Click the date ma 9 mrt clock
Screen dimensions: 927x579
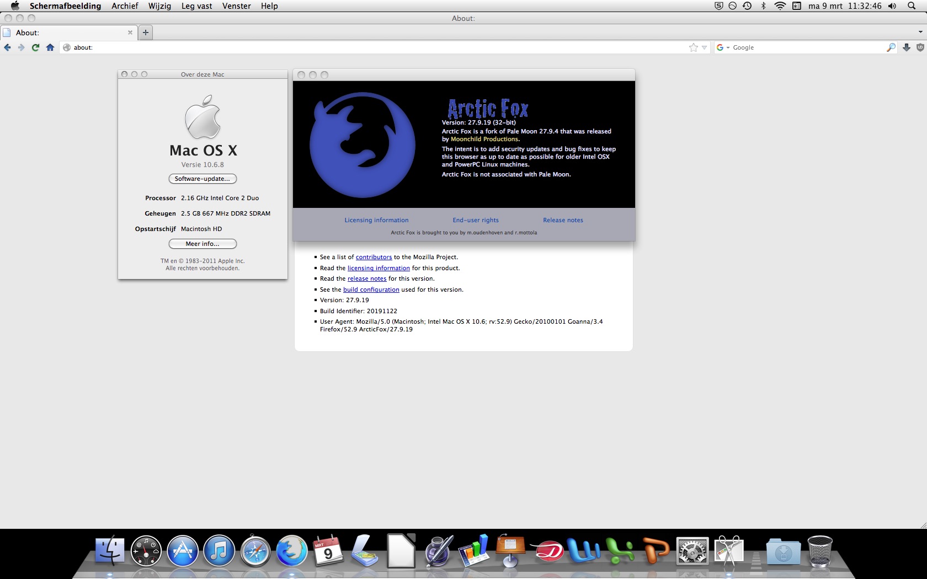845,6
